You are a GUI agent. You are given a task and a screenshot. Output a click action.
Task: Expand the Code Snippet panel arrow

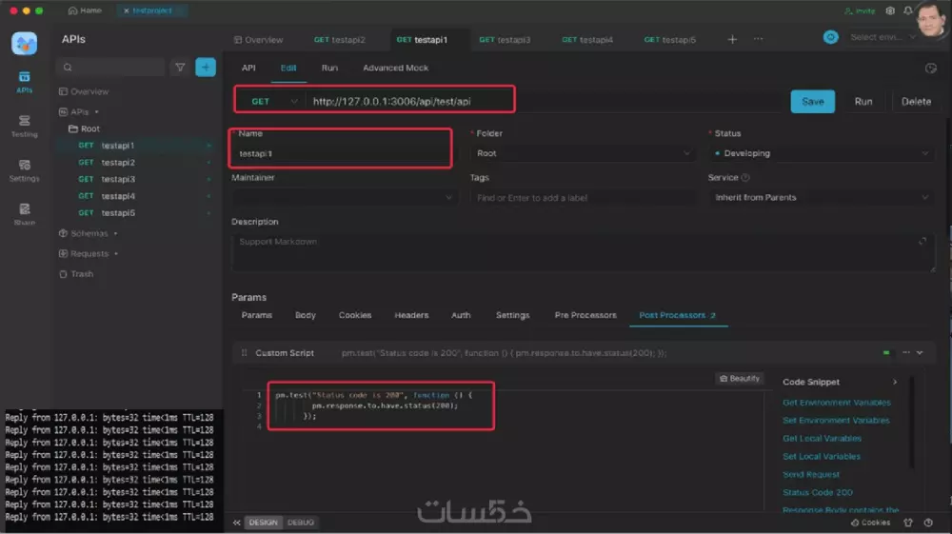tap(895, 382)
